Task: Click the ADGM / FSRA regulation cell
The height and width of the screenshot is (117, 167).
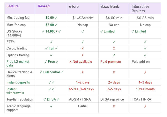Action: point(80,99)
